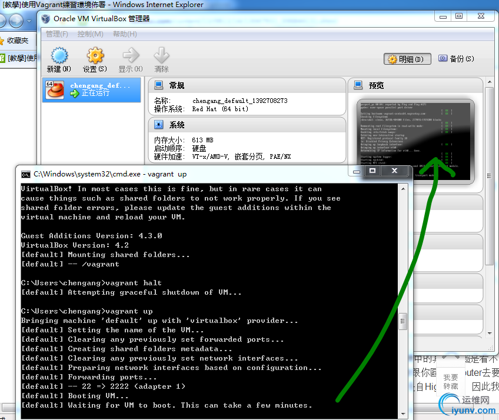
Task: Click the memory size value 613 MB
Action: coord(202,141)
